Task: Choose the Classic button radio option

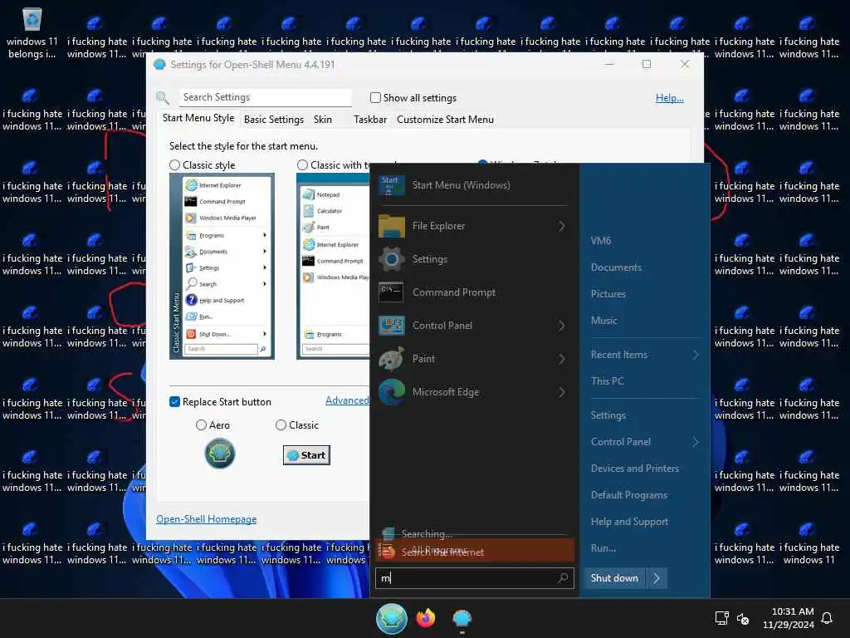Action: pos(281,425)
